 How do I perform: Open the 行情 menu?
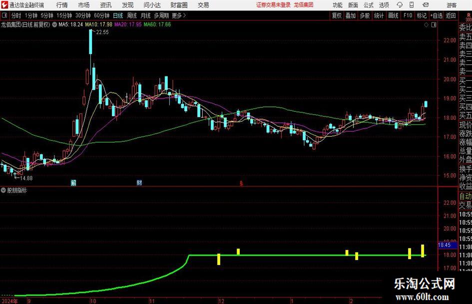pyautogui.click(x=62, y=5)
